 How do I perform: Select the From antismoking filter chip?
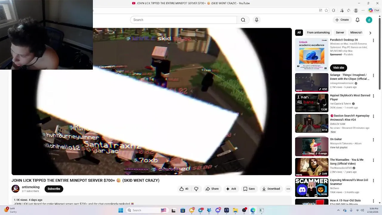tap(318, 33)
